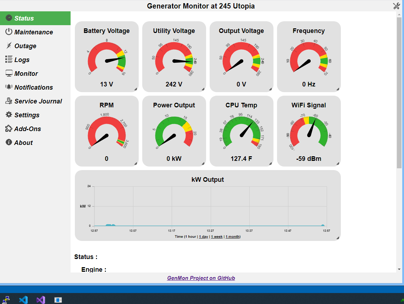The width and height of the screenshot is (404, 304).
Task: Click resize handle on Output Voltage tile
Action: point(270,89)
